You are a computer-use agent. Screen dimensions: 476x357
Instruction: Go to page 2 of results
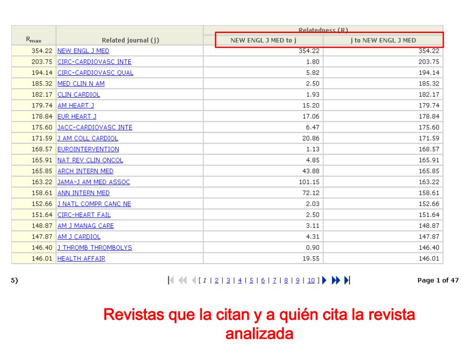pyautogui.click(x=217, y=280)
